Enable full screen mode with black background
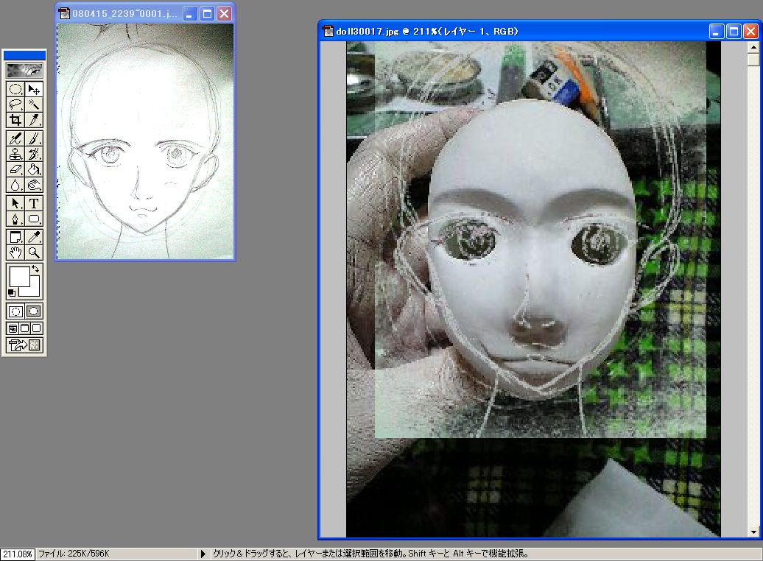Viewport: 763px width, 561px height. (37, 328)
